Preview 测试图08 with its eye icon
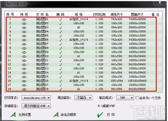This screenshot has height=121, width=168. tap(24, 48)
